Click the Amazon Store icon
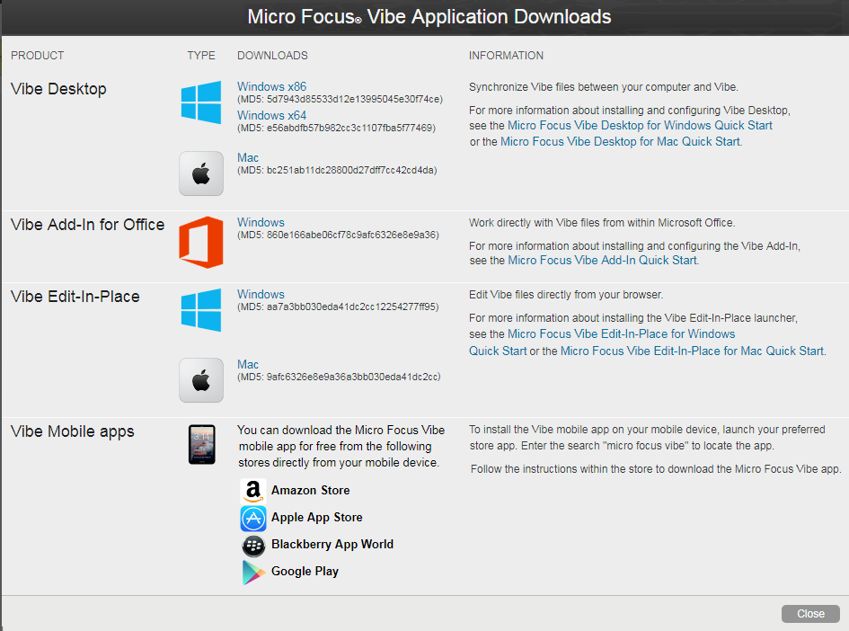Viewport: 849px width, 631px height. coord(253,491)
